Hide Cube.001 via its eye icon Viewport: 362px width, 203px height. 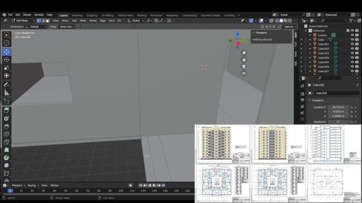[352, 44]
